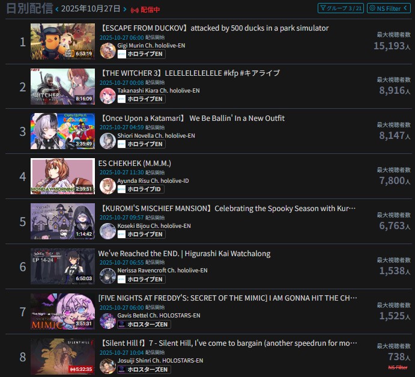Click Koseki Bijou Ch. hololive-EN name
Screen dimensions: 415x377
(x=154, y=225)
